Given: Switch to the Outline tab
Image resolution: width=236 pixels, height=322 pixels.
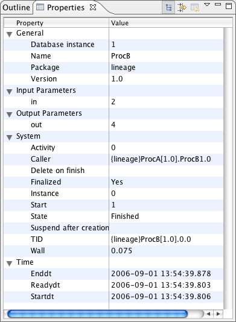Looking at the screenshot, I should click(x=16, y=8).
